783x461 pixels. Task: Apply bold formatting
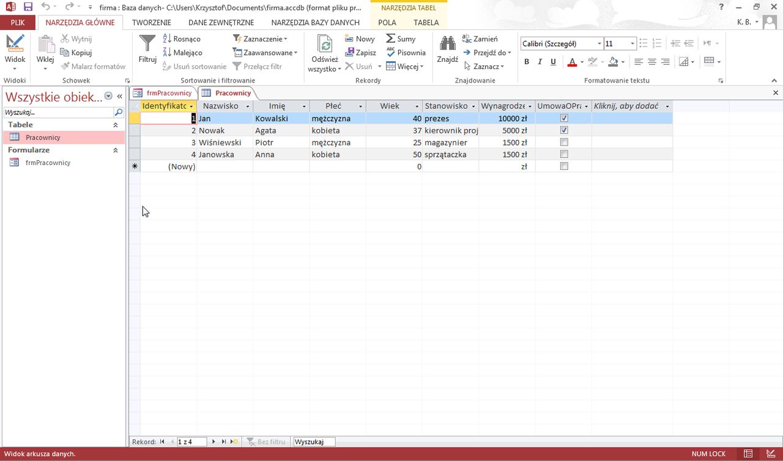(527, 62)
